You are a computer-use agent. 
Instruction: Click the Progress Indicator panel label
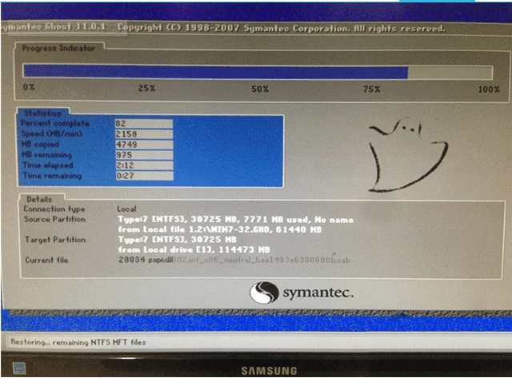(58, 48)
